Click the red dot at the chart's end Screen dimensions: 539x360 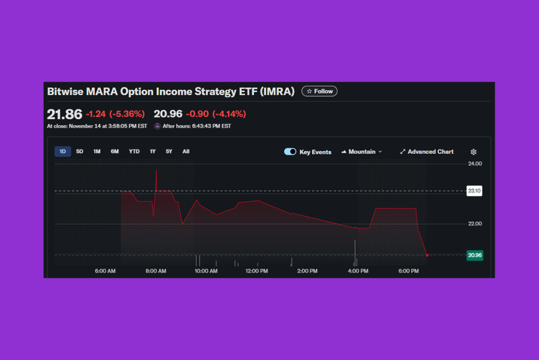point(427,255)
